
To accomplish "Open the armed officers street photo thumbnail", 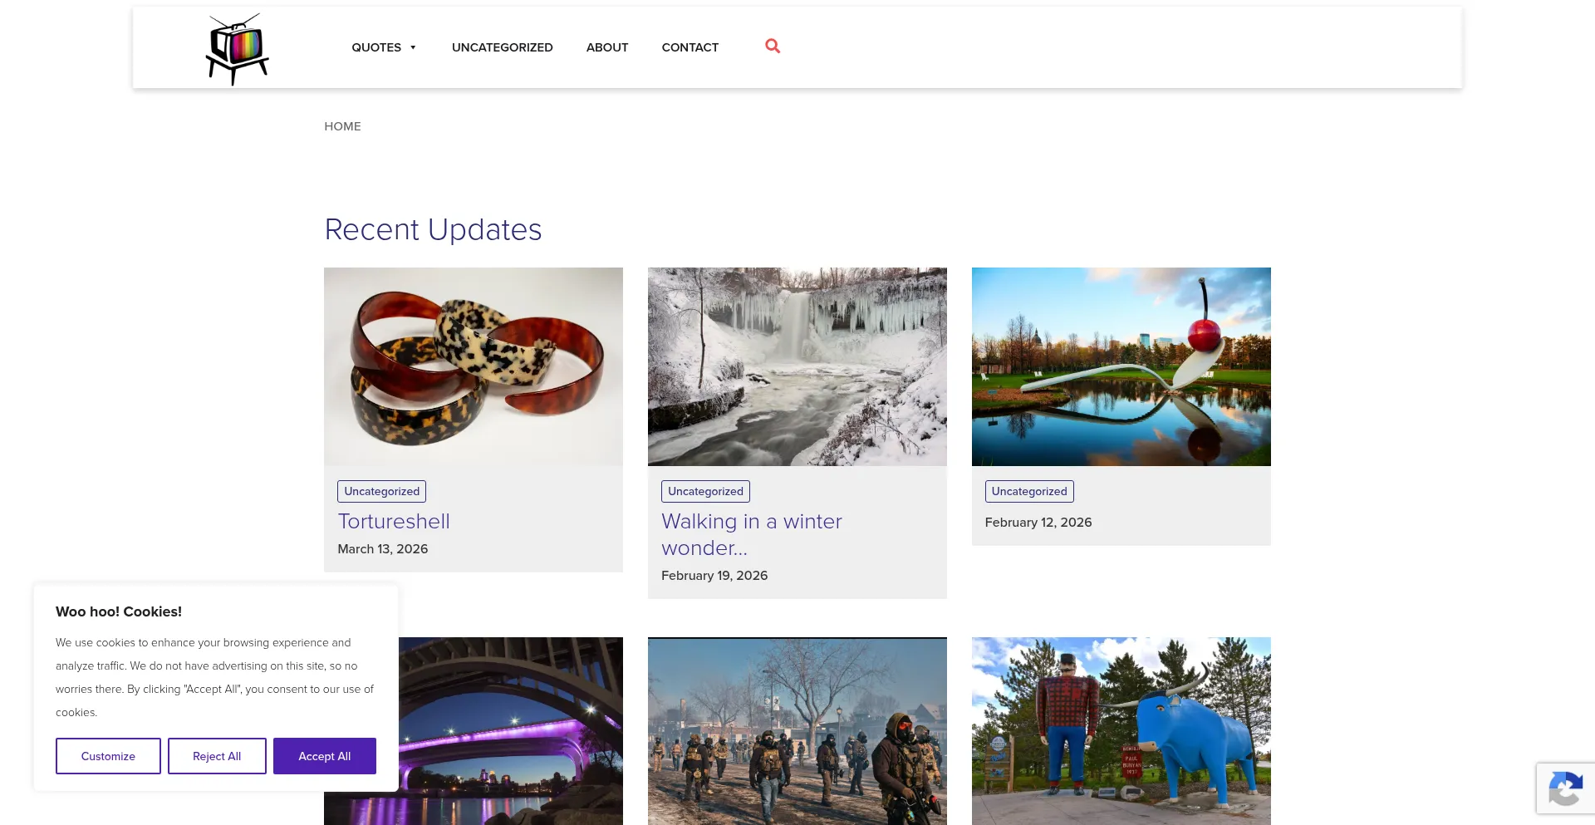I will coord(797,731).
